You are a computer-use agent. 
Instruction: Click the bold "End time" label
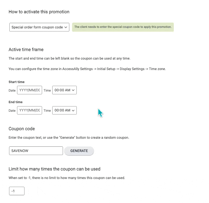coord(16,102)
